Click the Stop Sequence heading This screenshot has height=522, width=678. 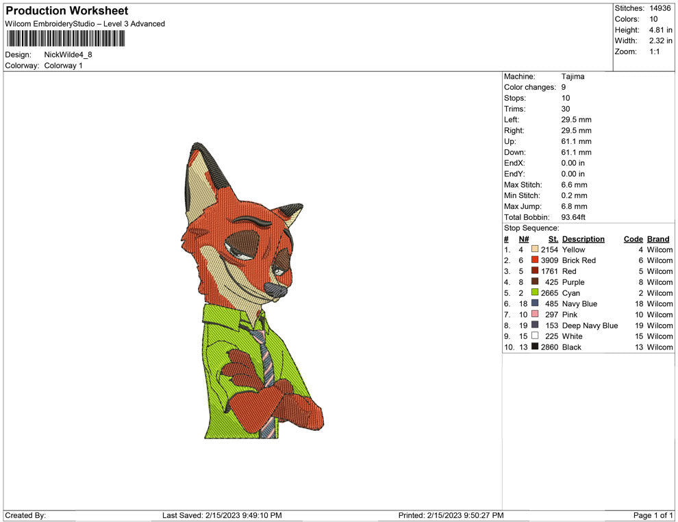point(531,227)
